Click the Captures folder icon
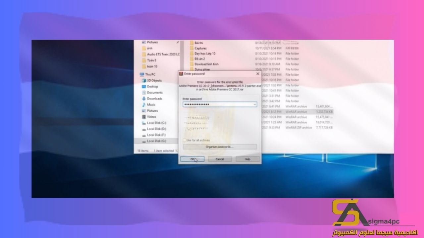This screenshot has height=238, width=424. pos(191,48)
